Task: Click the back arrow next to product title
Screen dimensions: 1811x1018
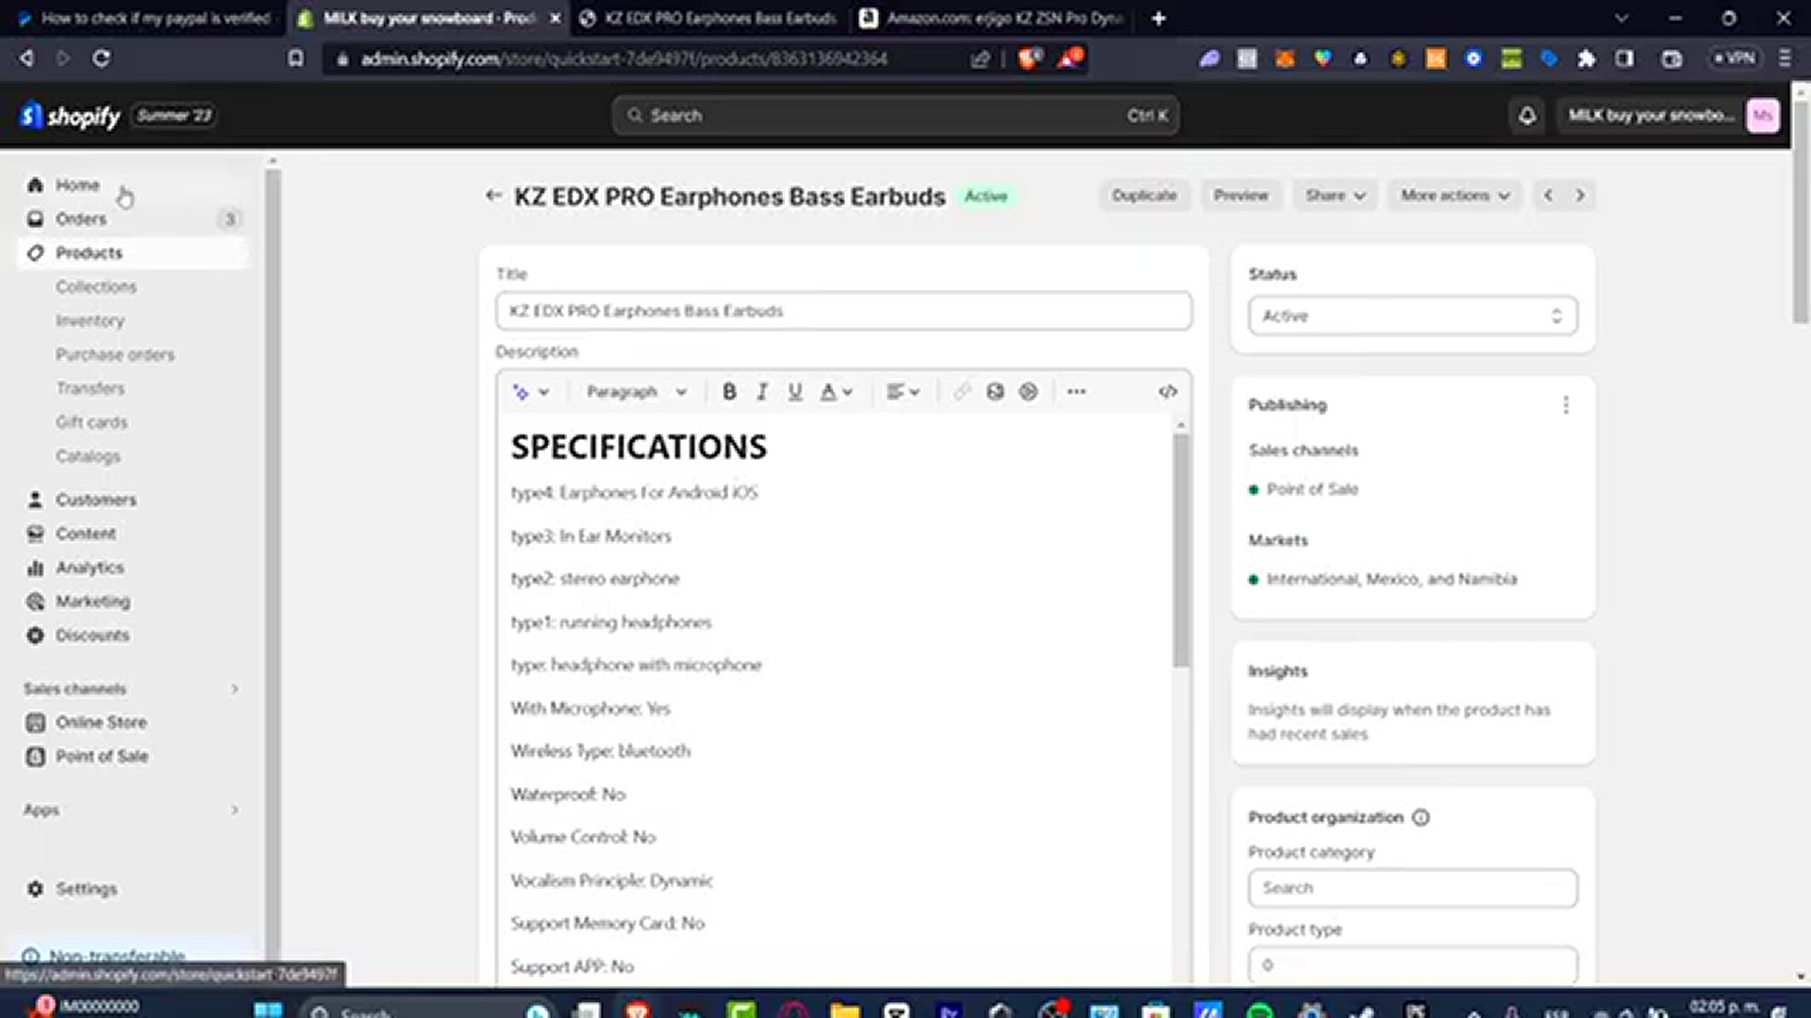Action: point(492,196)
